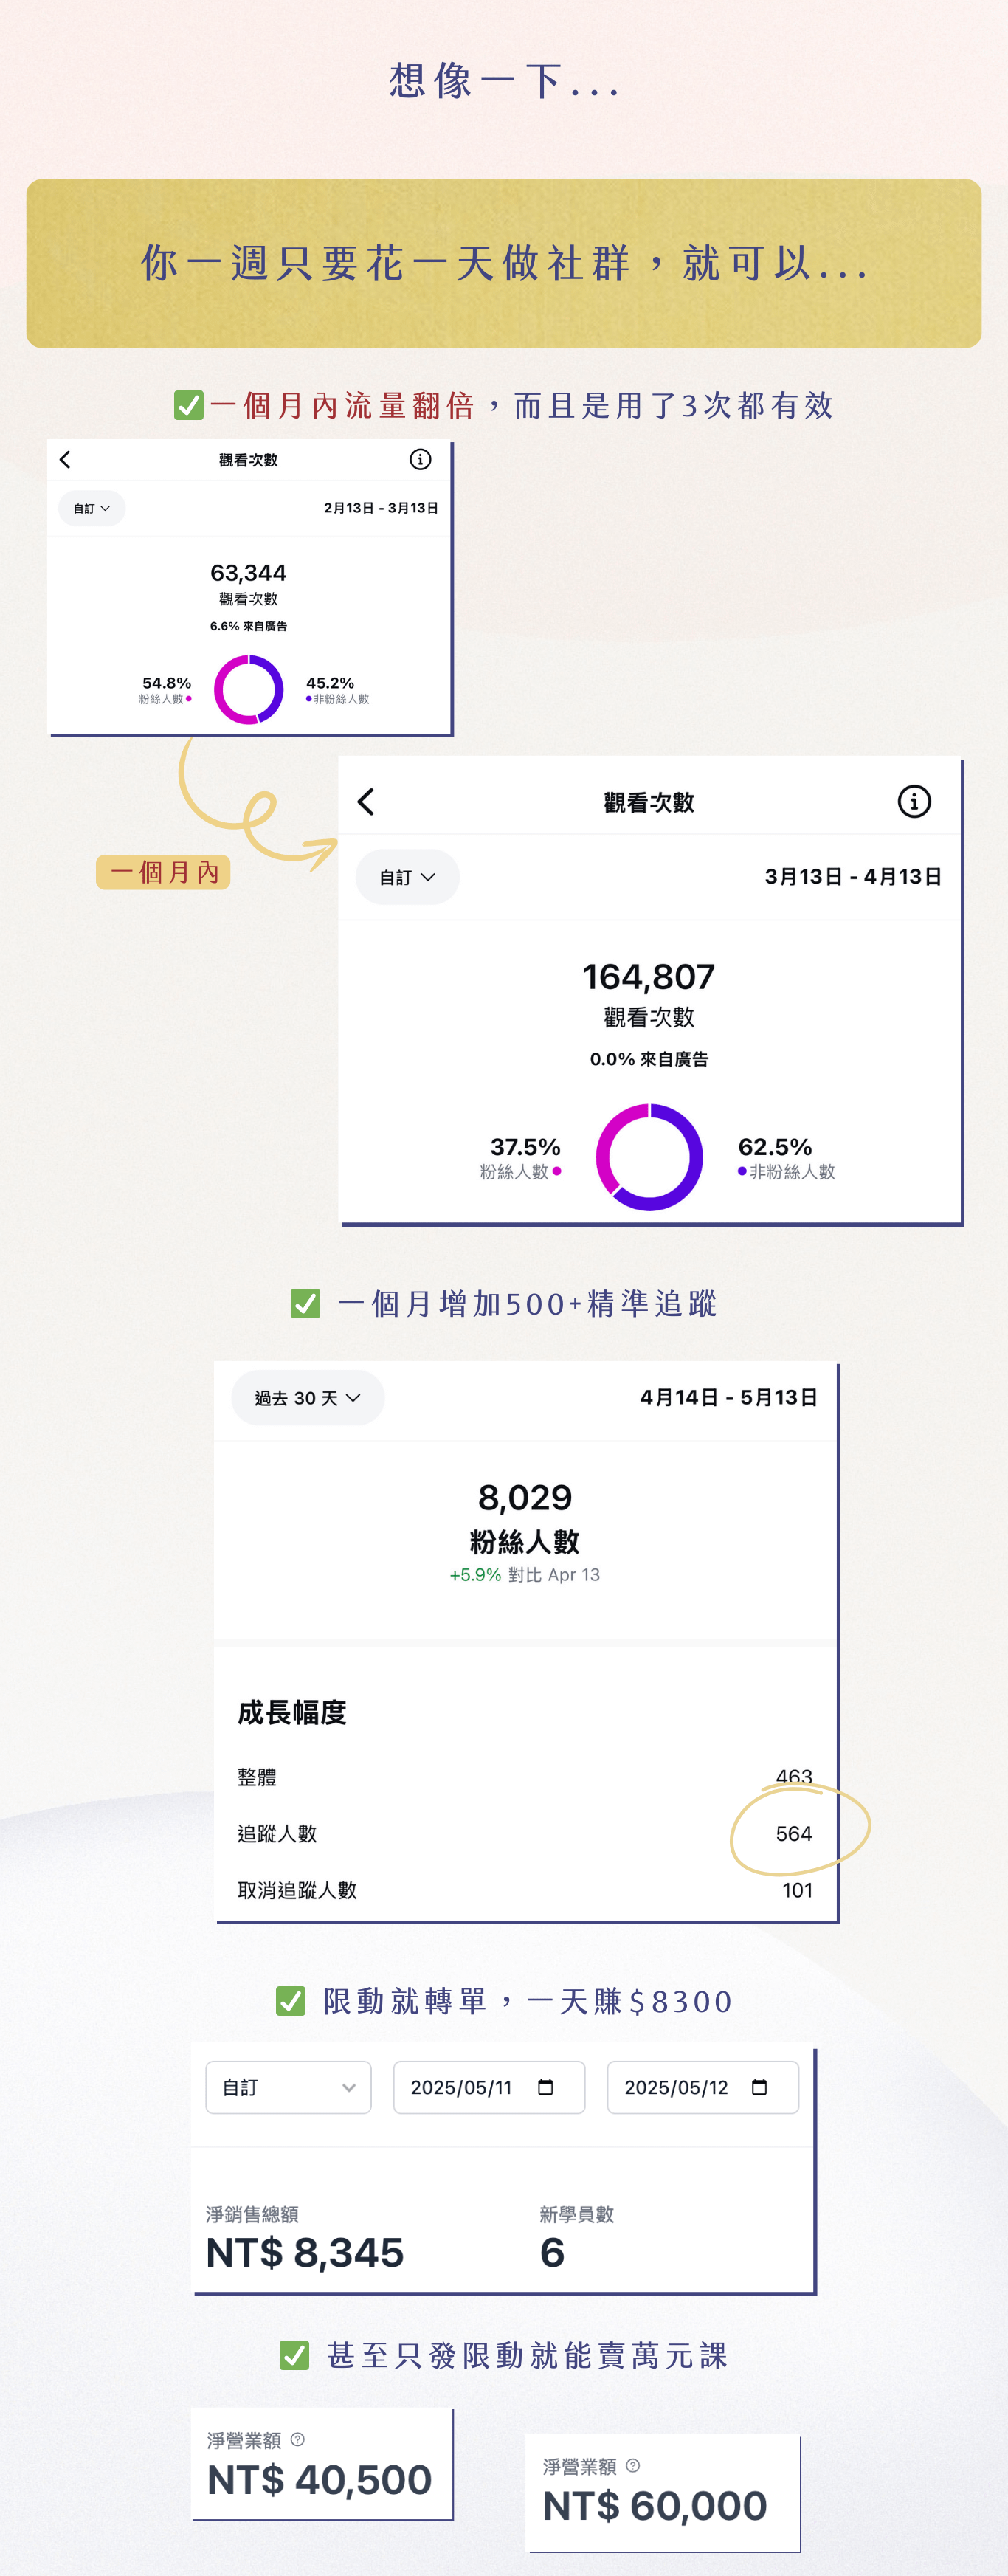Click help icon beside NT$ 40,500 淨營業額
Image resolution: width=1008 pixels, height=2576 pixels.
click(x=297, y=2440)
